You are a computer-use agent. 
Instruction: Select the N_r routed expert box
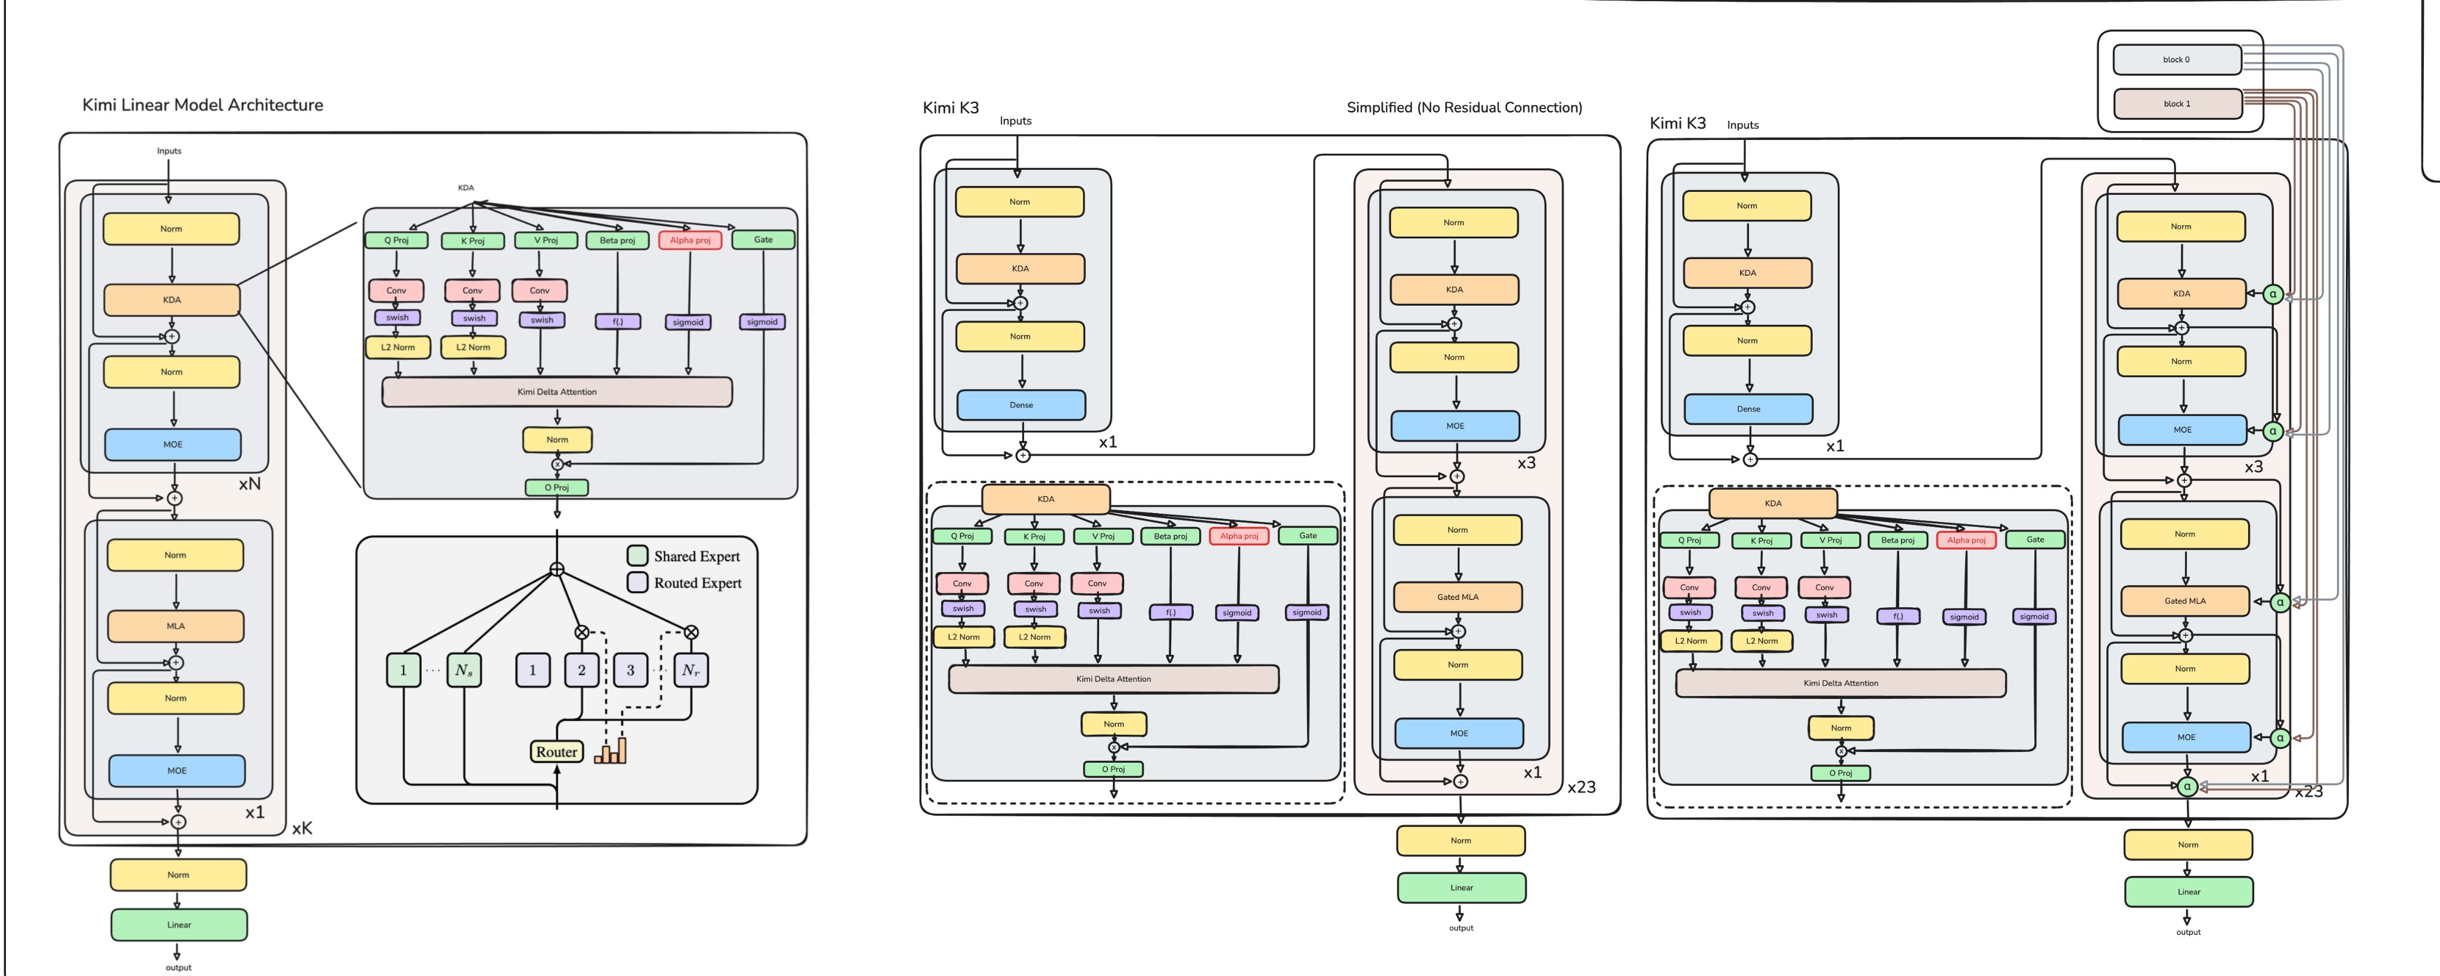click(x=690, y=670)
